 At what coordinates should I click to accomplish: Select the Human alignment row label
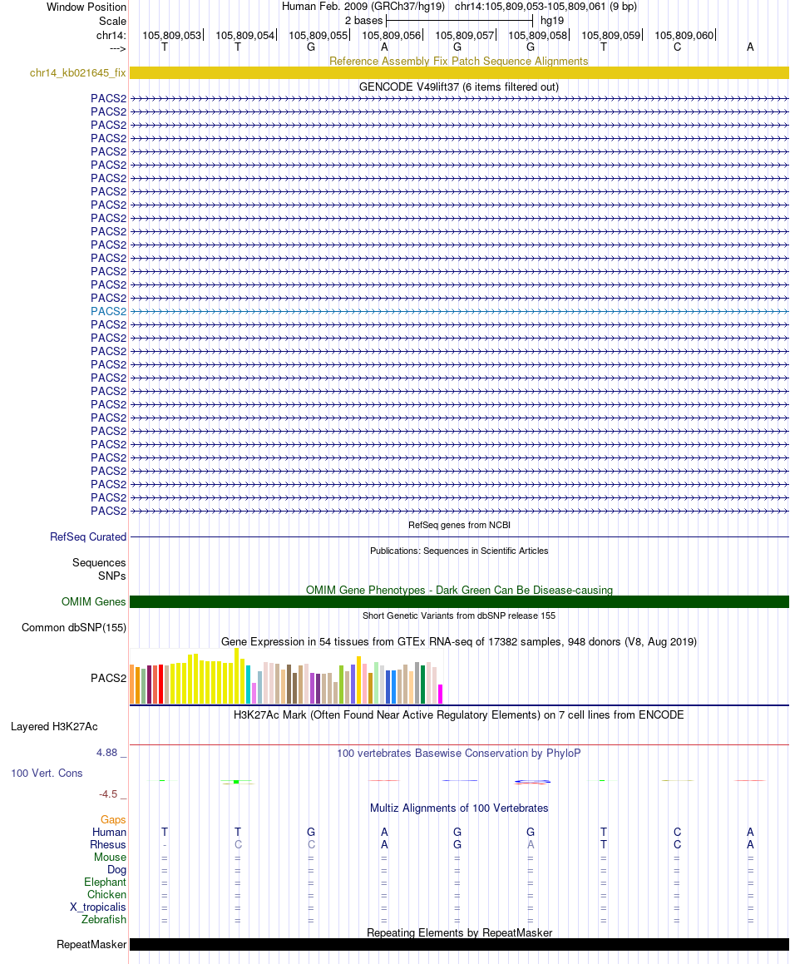tap(110, 832)
